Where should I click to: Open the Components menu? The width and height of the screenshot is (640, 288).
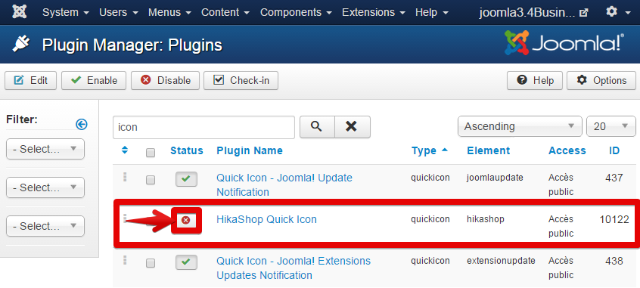point(296,12)
